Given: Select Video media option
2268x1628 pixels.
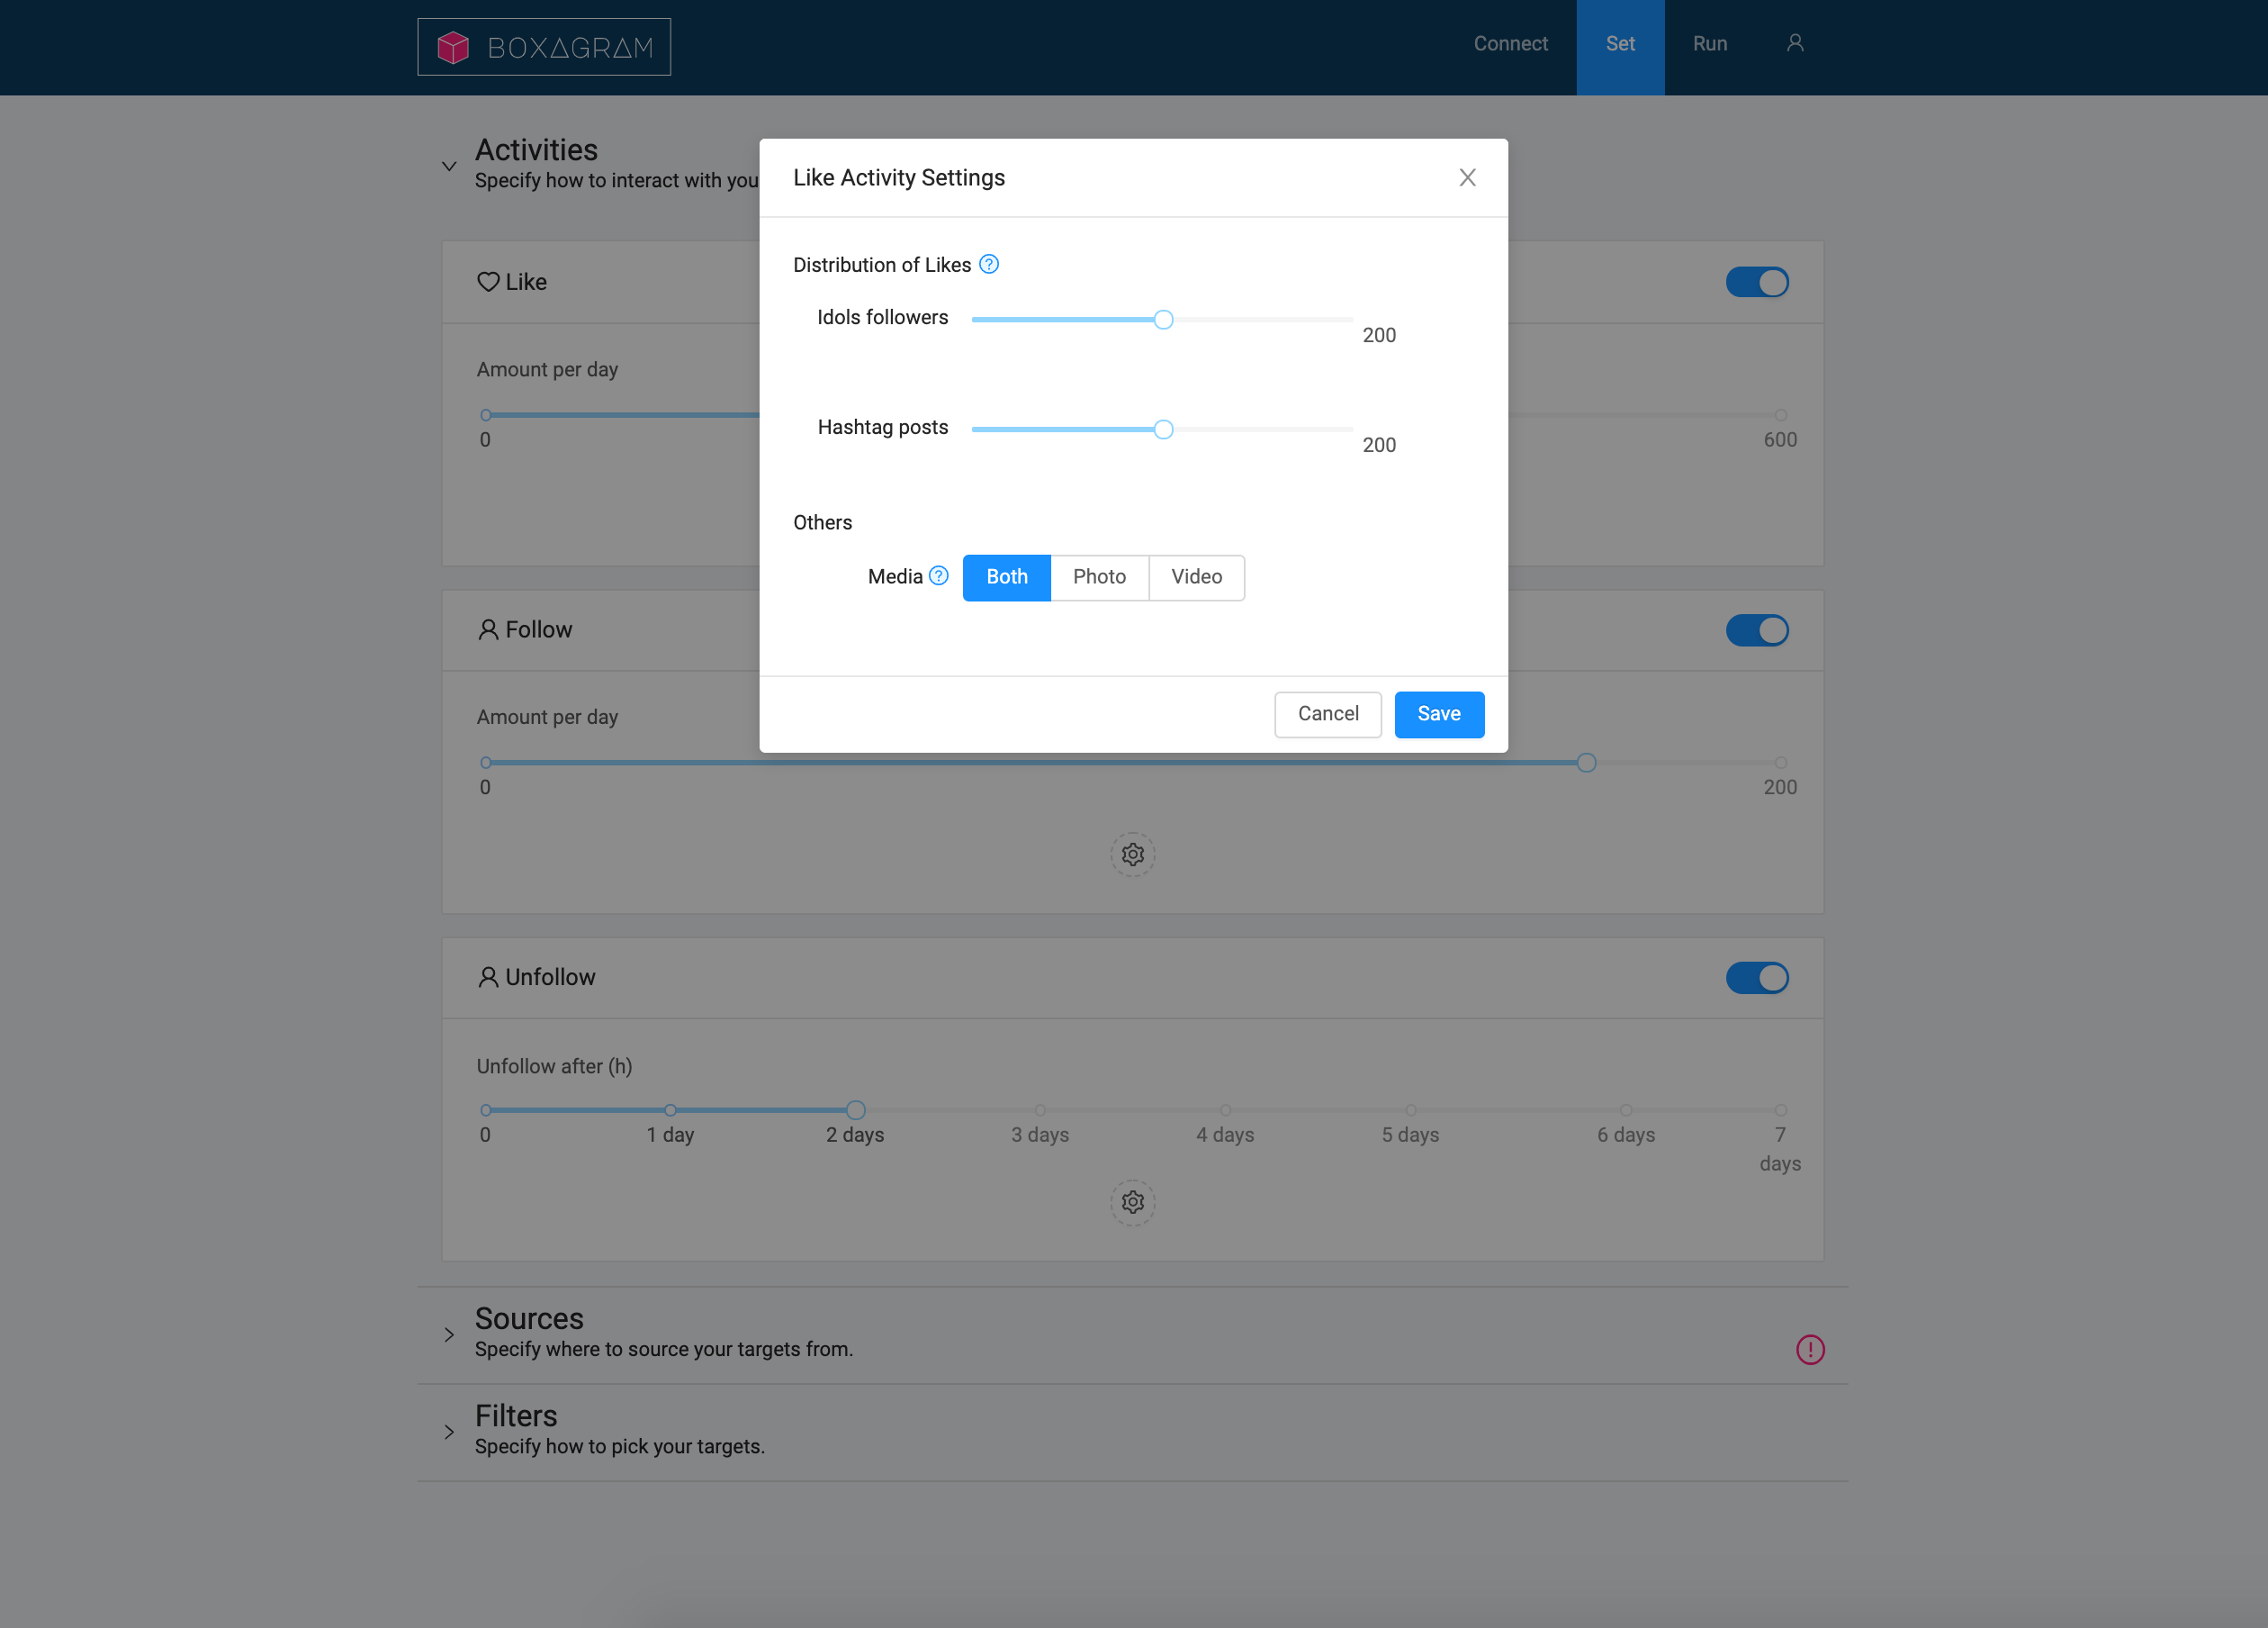Looking at the screenshot, I should 1196,577.
